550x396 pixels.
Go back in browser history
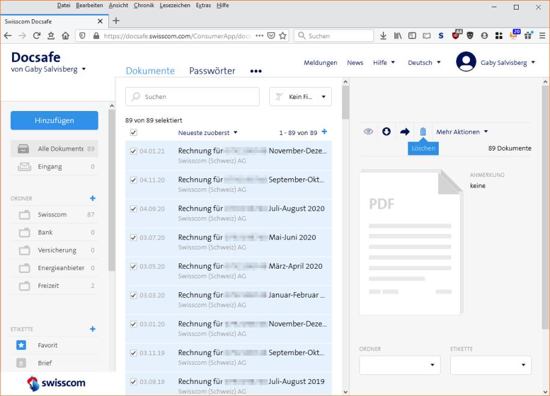point(8,36)
